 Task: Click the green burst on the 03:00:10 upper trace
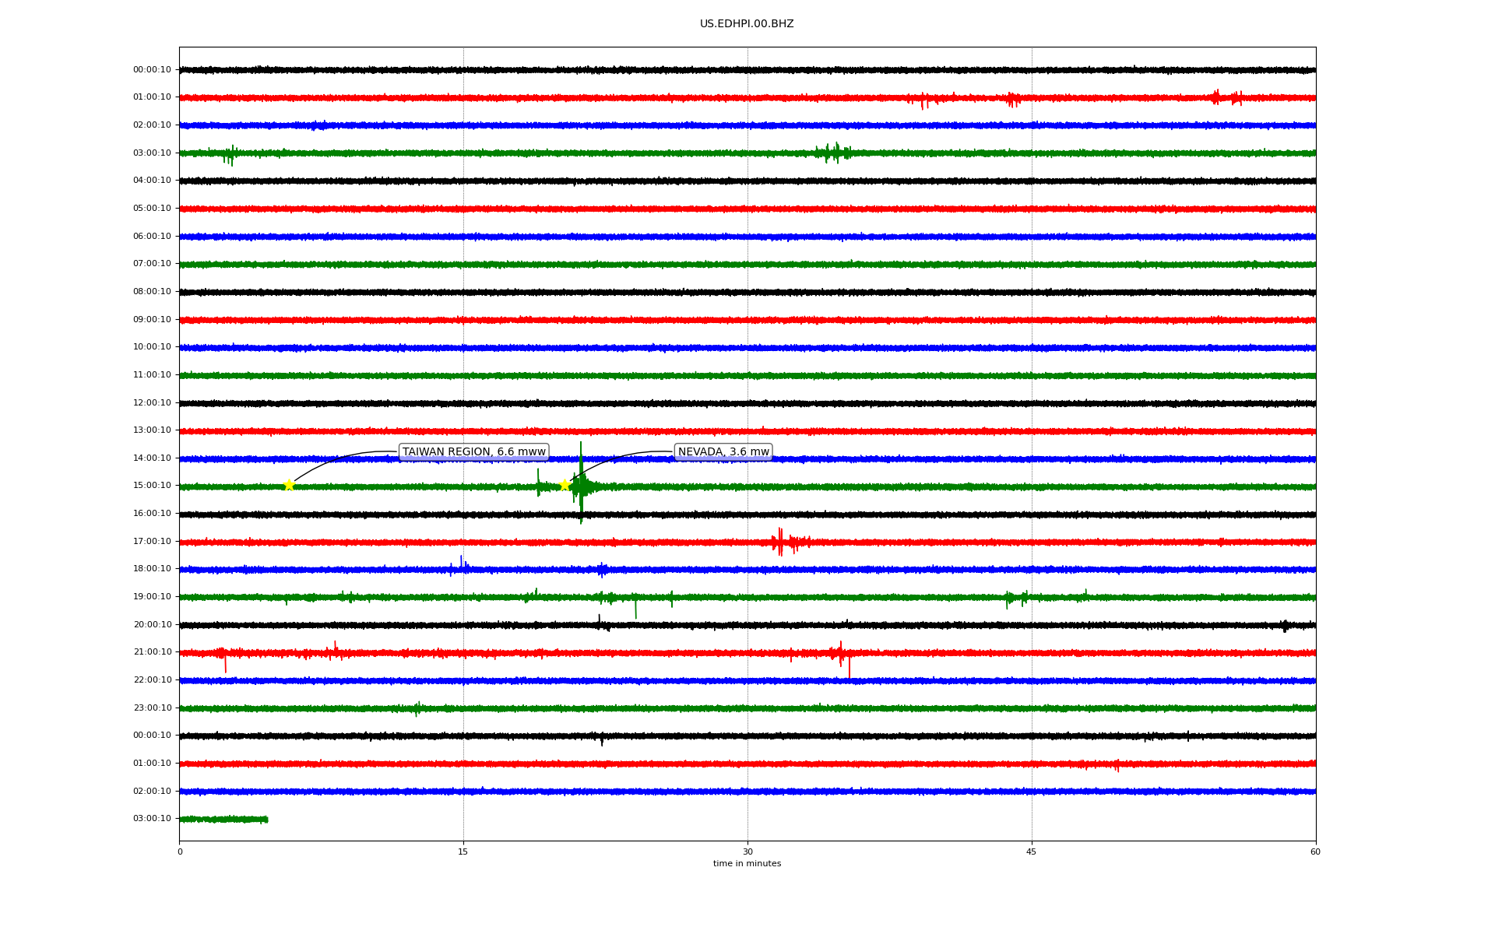(x=833, y=153)
